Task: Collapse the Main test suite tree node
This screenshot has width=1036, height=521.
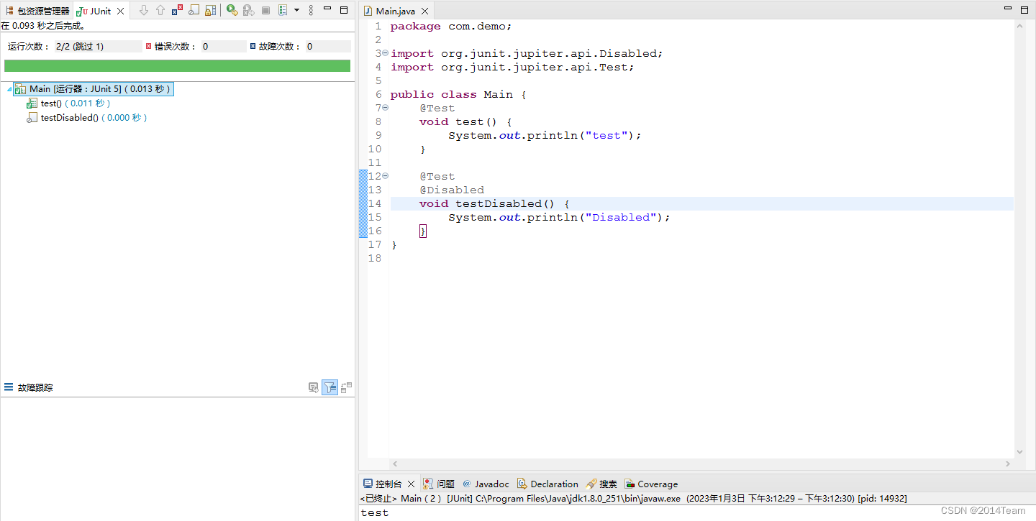Action: [9, 89]
